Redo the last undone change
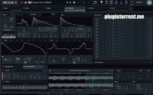Viewport: 153px width, 95px height. pos(89,3)
